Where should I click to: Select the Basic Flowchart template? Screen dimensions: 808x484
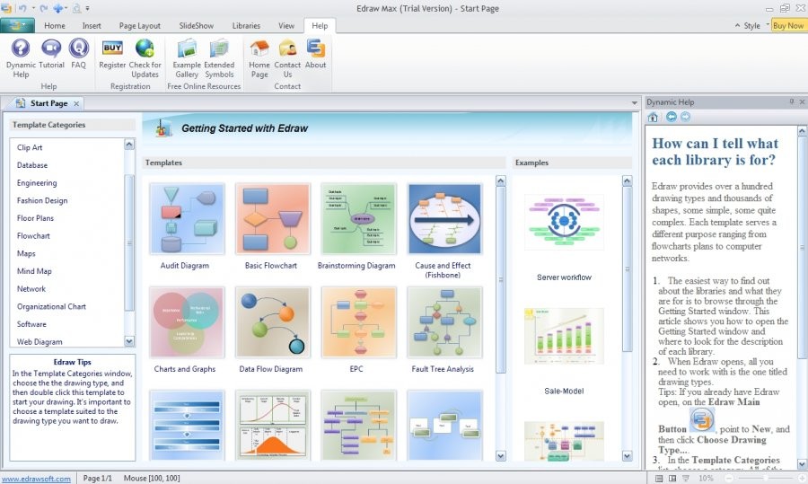273,219
